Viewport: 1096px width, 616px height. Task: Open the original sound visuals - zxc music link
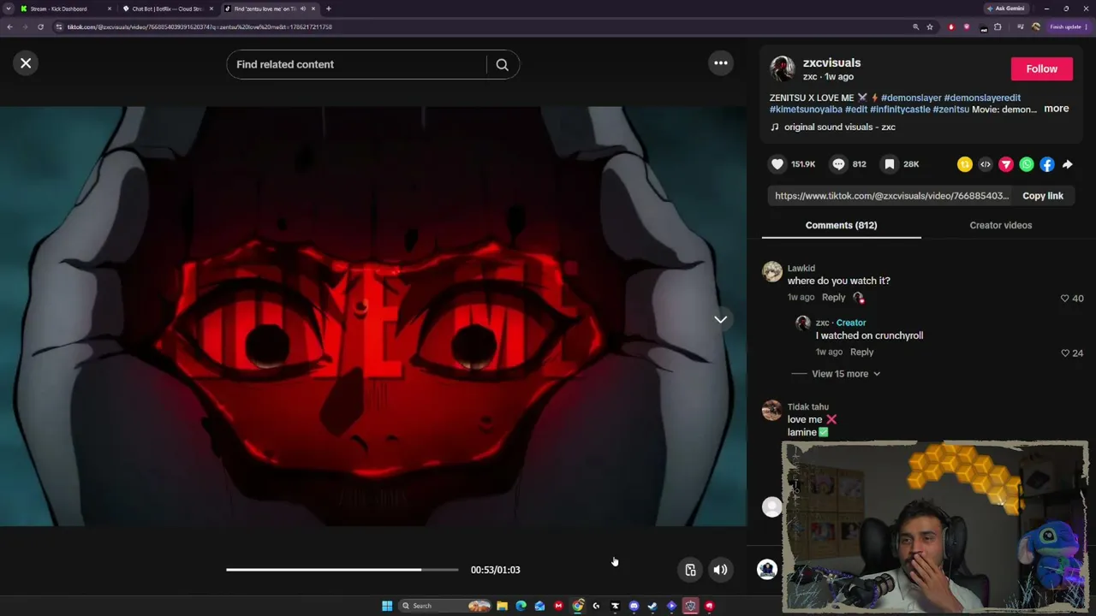click(832, 127)
